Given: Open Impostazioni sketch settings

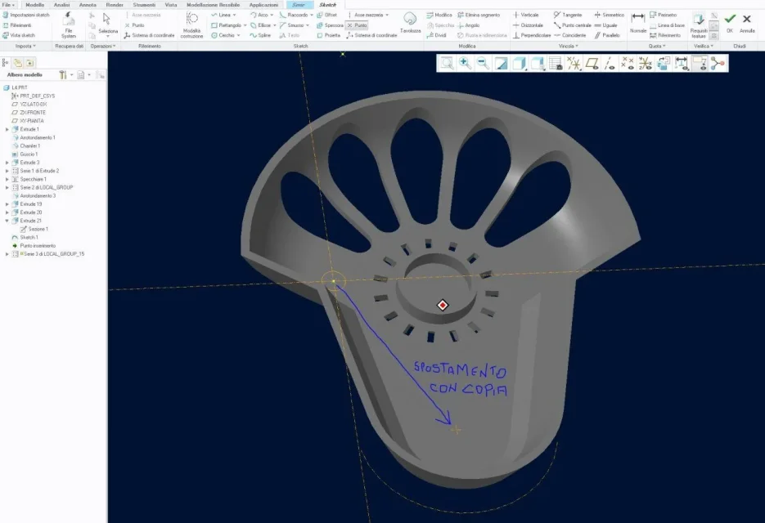Looking at the screenshot, I should click(26, 15).
